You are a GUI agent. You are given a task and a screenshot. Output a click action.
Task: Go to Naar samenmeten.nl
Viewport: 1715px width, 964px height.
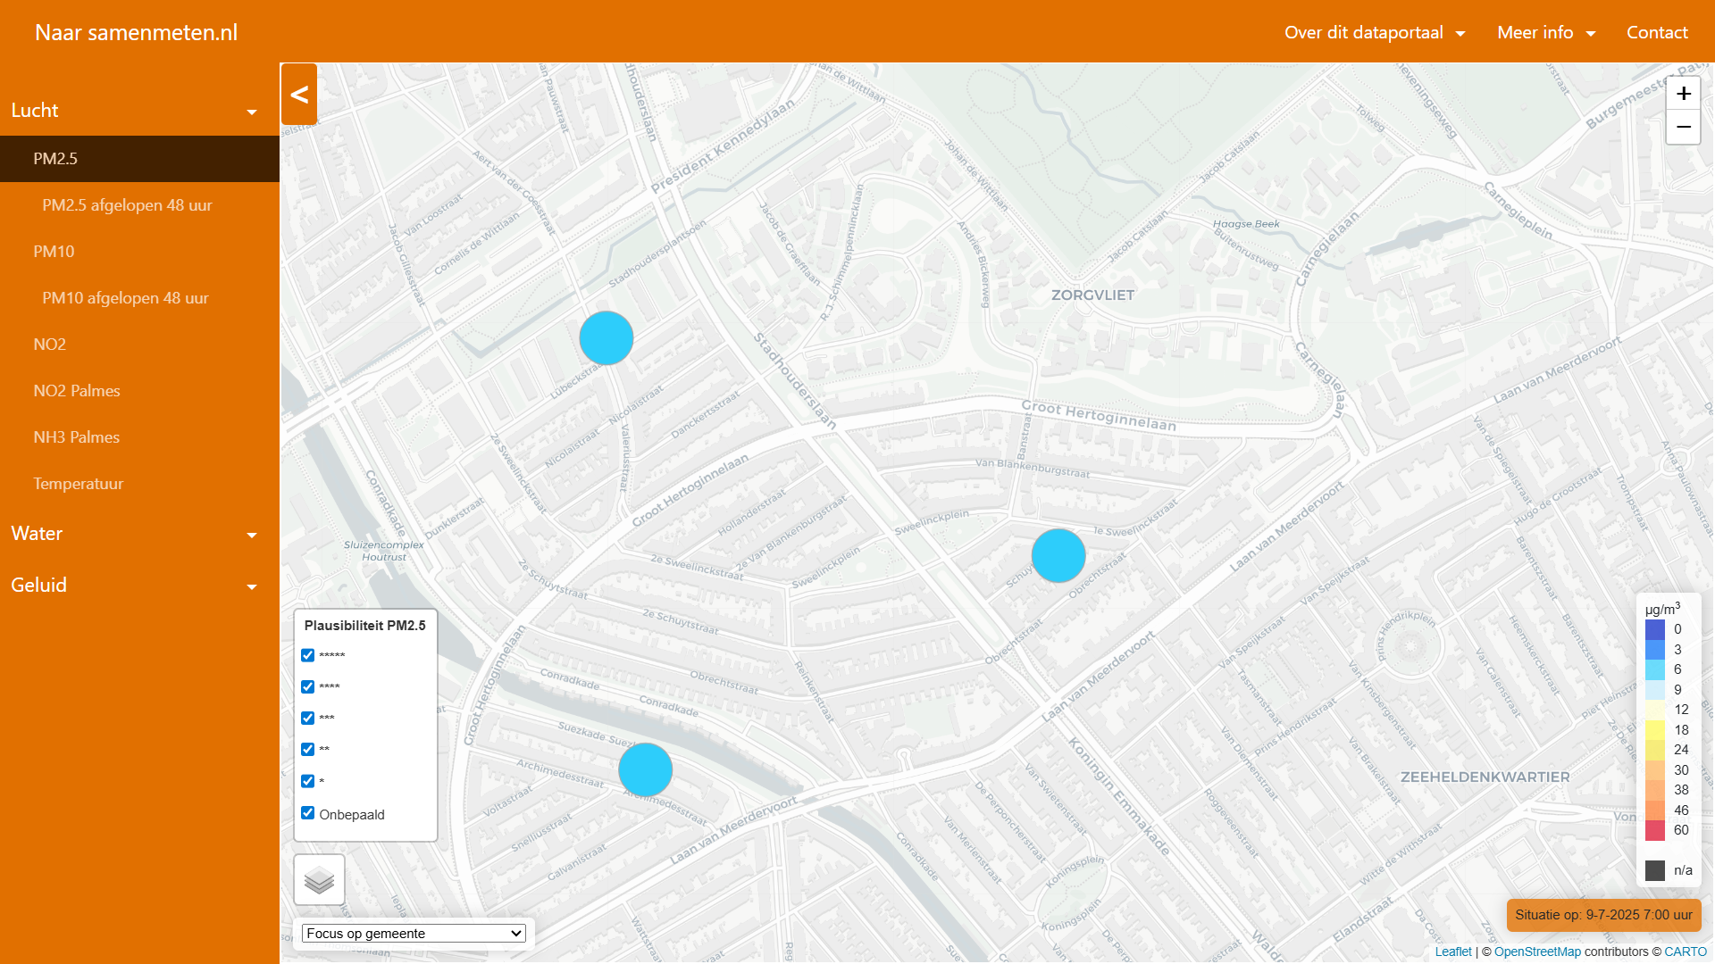click(137, 33)
